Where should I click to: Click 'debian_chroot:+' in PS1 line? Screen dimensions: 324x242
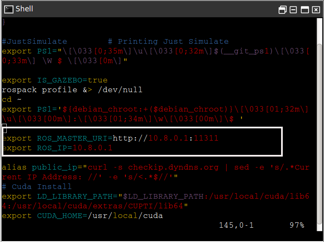point(110,109)
